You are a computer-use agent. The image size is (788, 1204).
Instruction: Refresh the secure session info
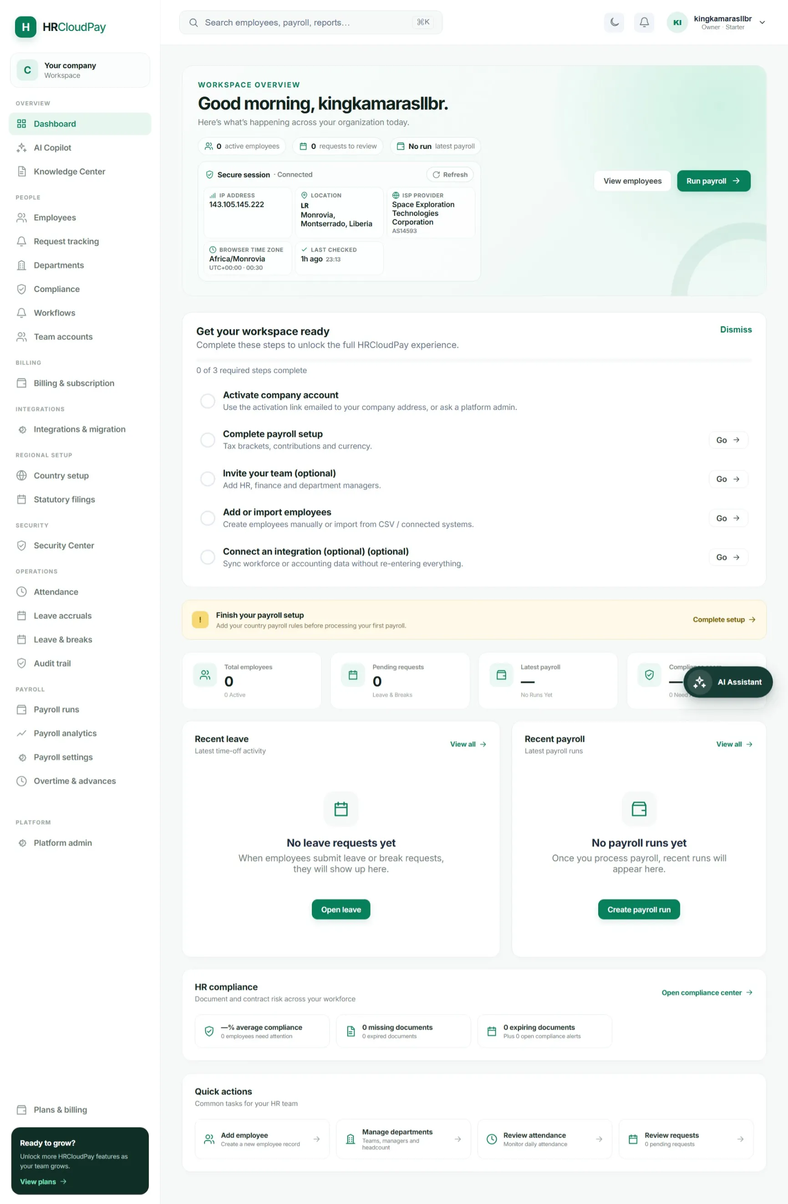[450, 174]
